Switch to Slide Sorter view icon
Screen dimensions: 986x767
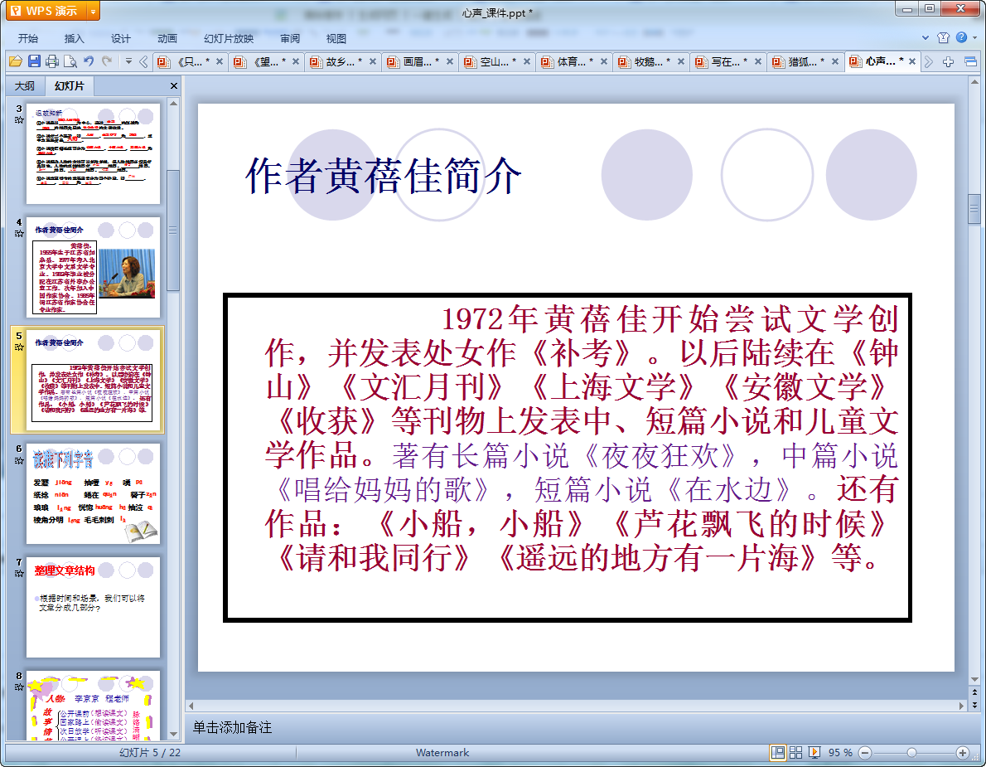tap(796, 753)
